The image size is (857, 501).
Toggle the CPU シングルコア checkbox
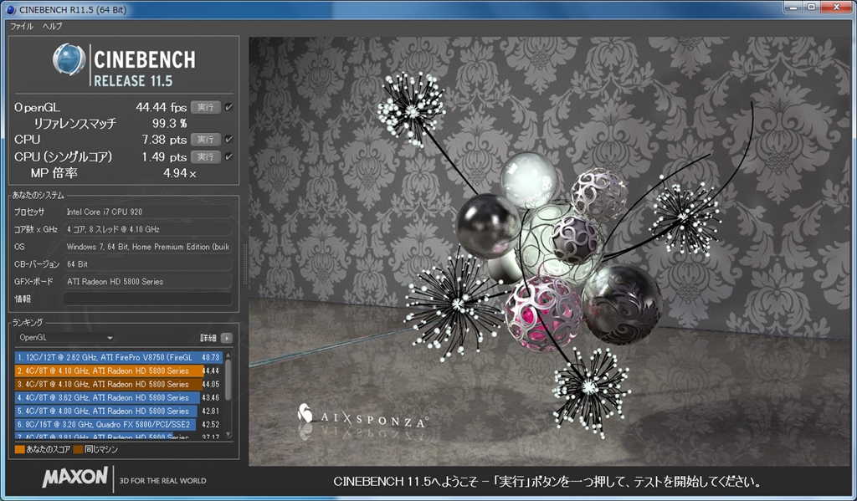click(228, 156)
